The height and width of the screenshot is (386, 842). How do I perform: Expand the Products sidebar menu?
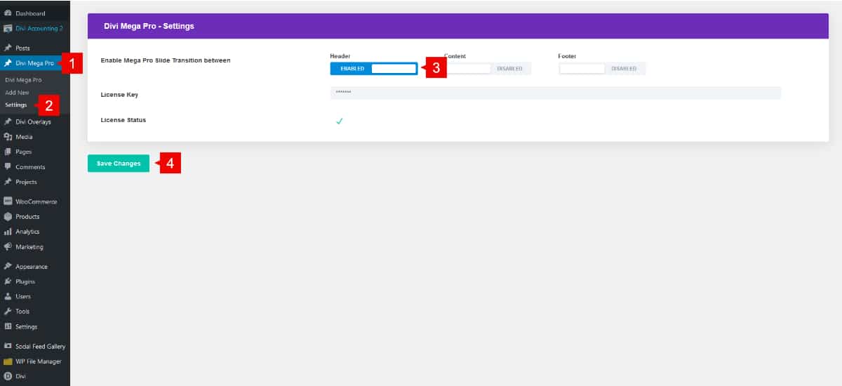click(27, 217)
